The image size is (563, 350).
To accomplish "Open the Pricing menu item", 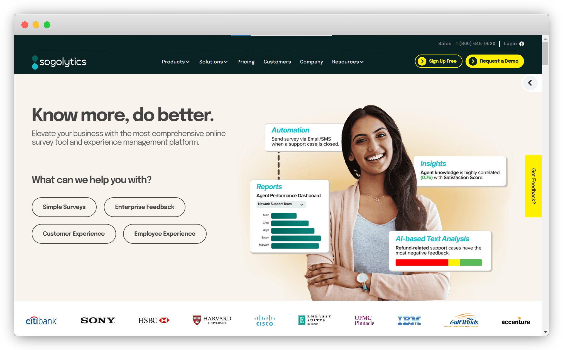I will pos(246,62).
